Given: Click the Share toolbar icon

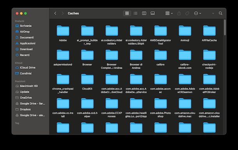Looking at the screenshot, I should click(179, 13).
